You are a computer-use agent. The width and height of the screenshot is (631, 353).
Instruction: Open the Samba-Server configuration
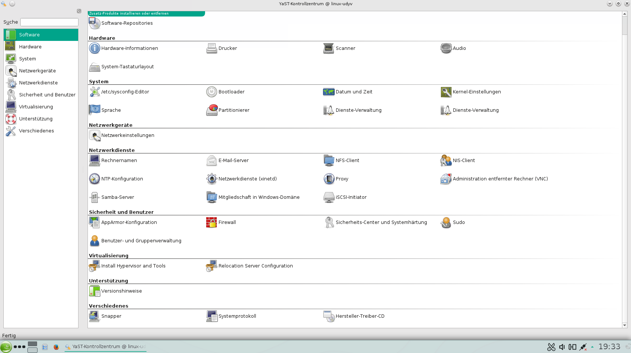118,197
